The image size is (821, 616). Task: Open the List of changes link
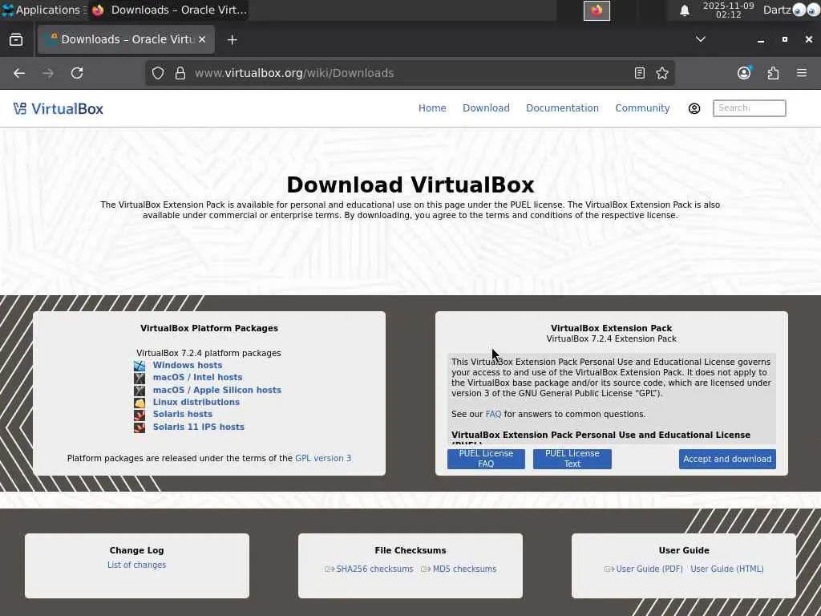point(136,565)
